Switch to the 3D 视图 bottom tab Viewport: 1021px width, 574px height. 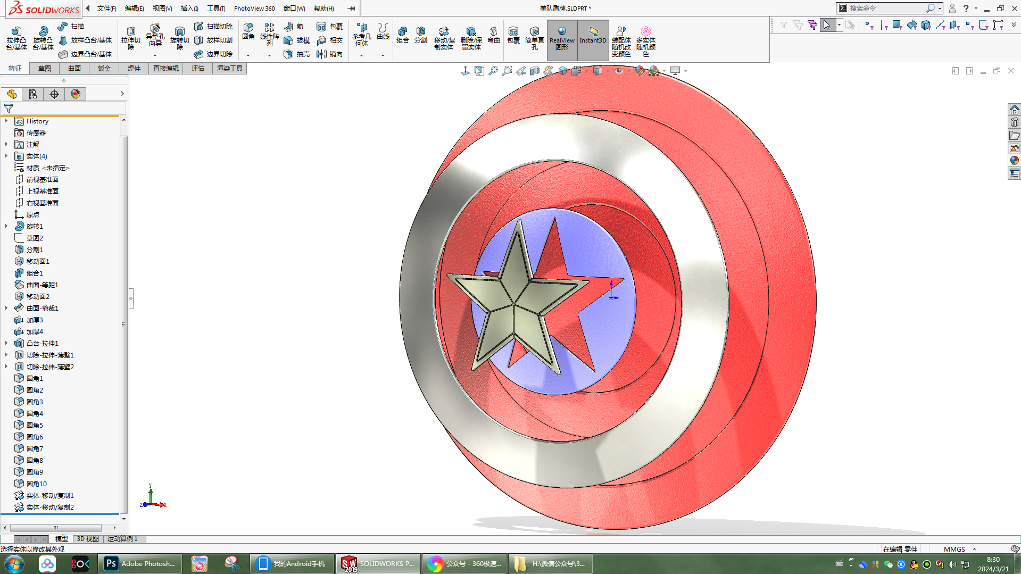coord(88,539)
